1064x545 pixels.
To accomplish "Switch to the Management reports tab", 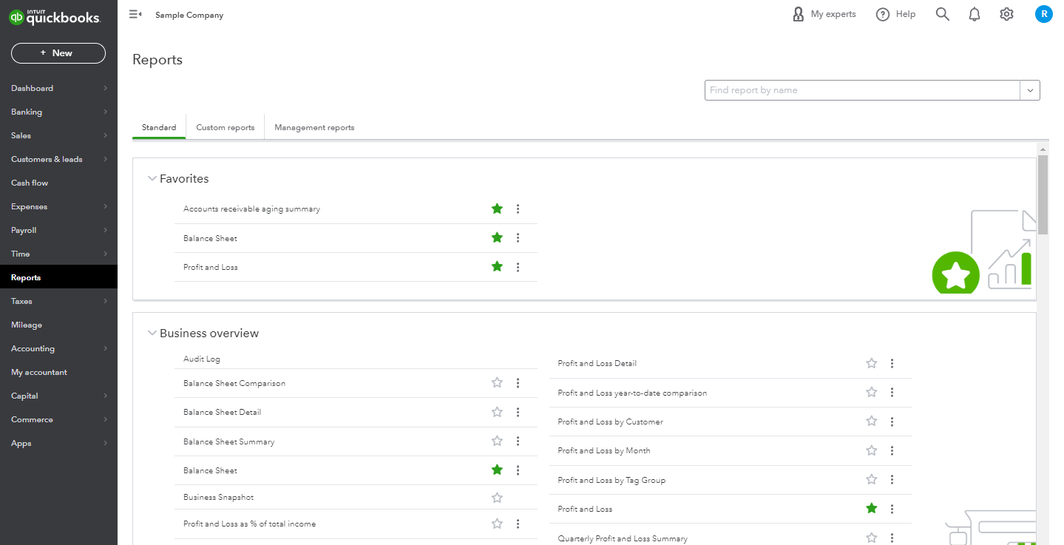I will [314, 127].
